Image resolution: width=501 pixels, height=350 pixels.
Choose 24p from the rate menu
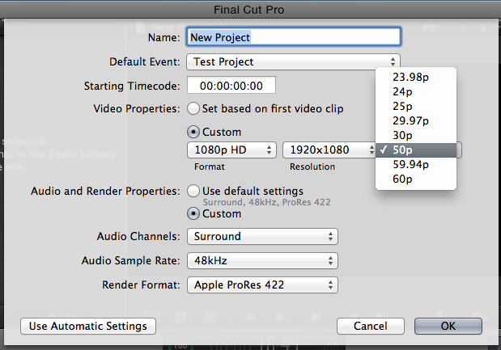tap(403, 91)
